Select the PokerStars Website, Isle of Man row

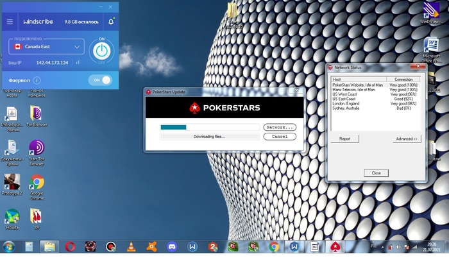click(375, 85)
